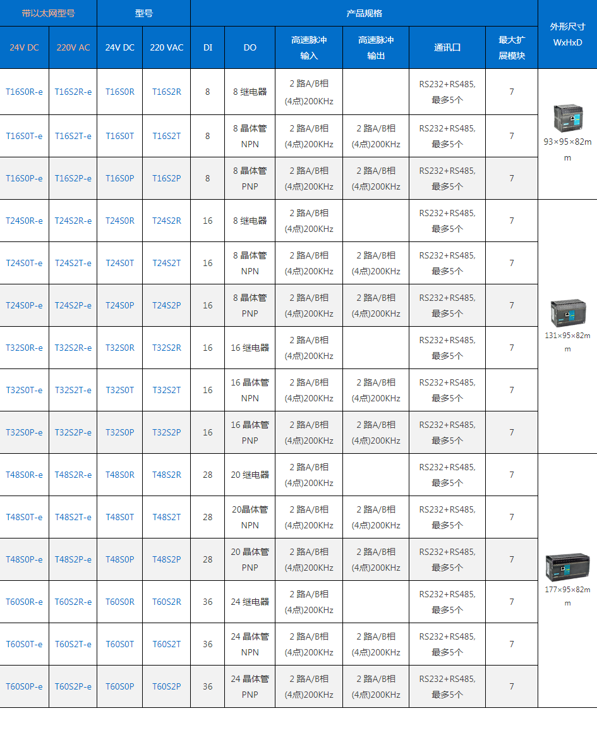The width and height of the screenshot is (597, 730).
Task: Select the T32S0R model link
Action: coord(120,348)
